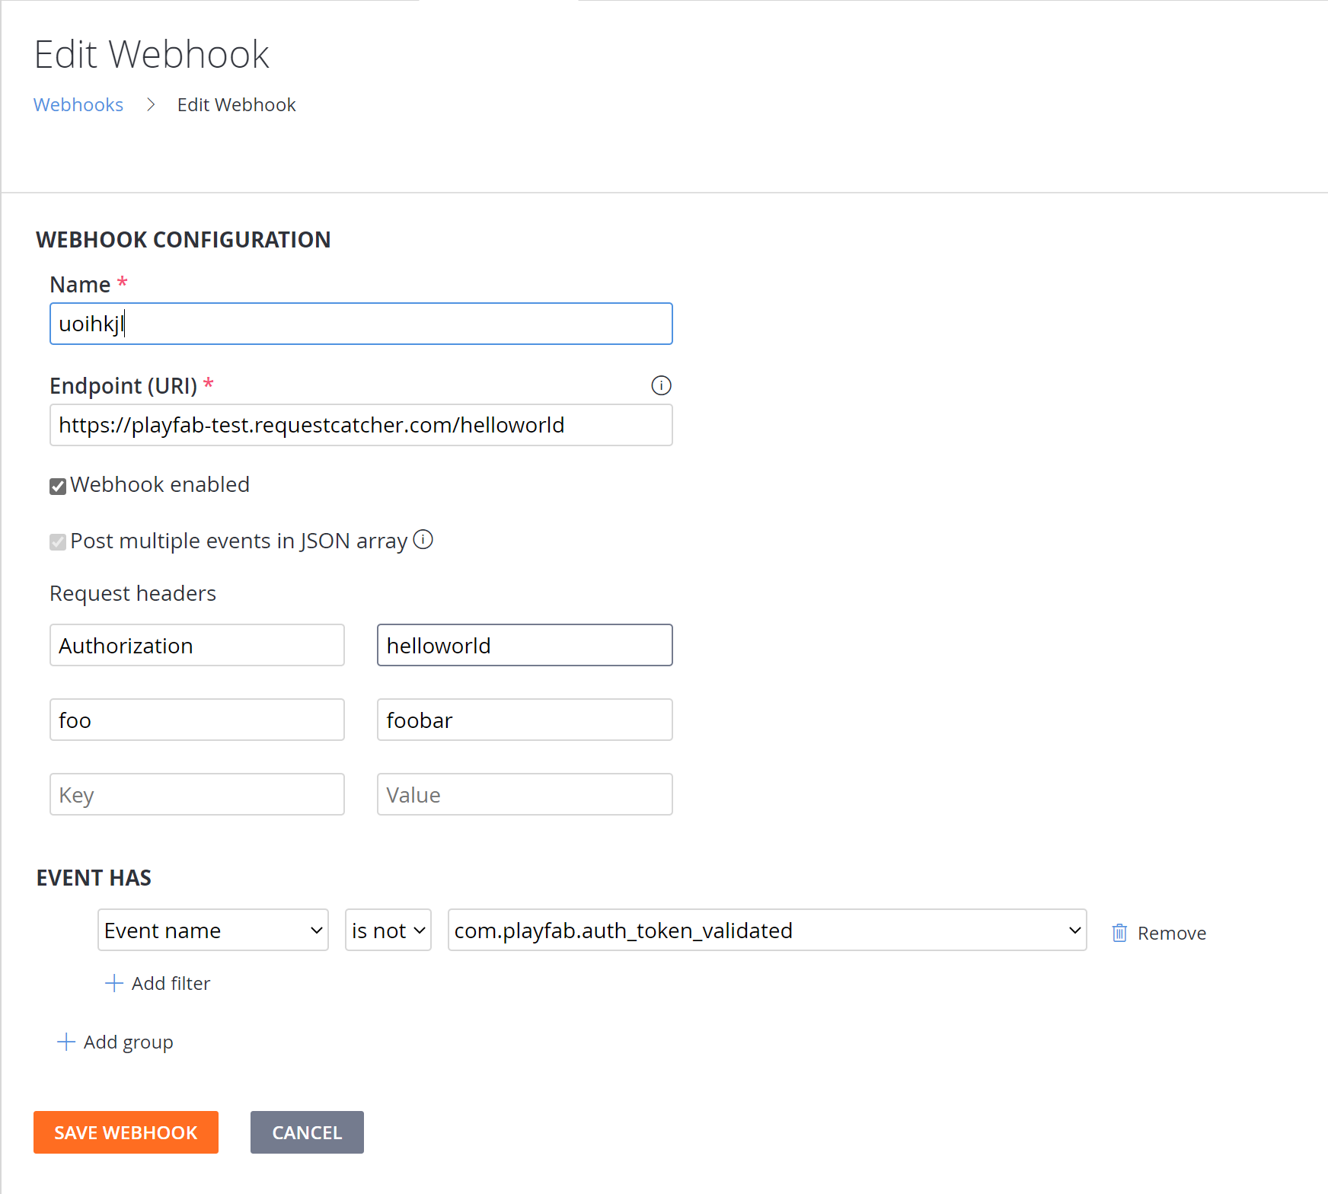Click the asterisk beside Endpoint (URI)
Image resolution: width=1328 pixels, height=1194 pixels.
(x=209, y=383)
